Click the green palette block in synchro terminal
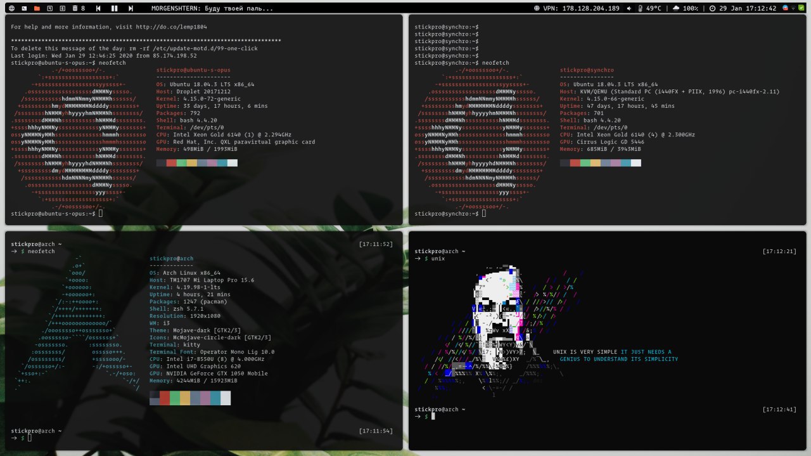The width and height of the screenshot is (811, 456). coord(585,163)
